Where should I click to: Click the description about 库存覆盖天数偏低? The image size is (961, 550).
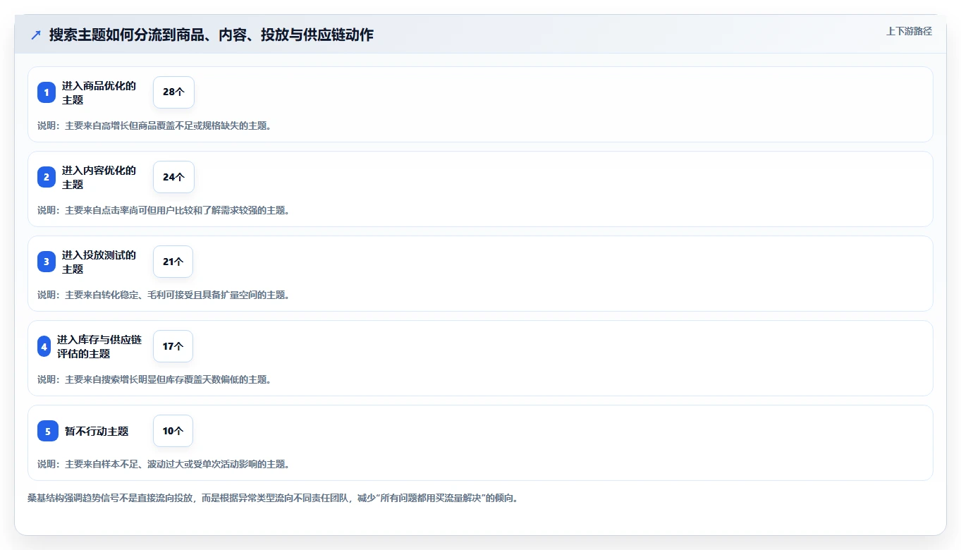(x=154, y=379)
